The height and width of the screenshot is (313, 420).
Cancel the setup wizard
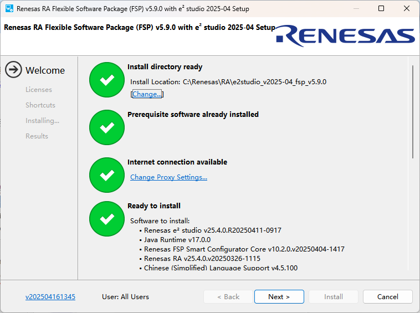click(x=387, y=297)
